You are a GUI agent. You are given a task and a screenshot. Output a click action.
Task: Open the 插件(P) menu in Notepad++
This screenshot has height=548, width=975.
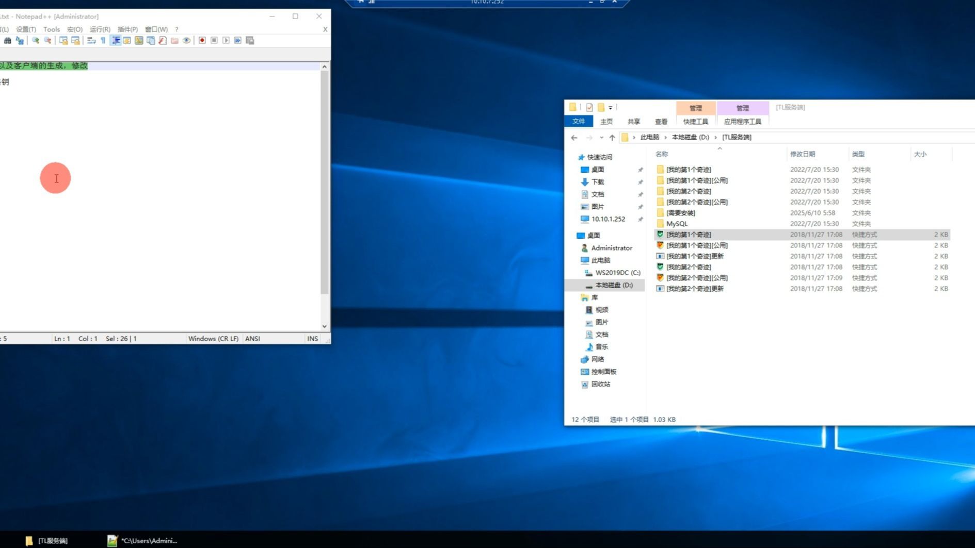coord(127,29)
